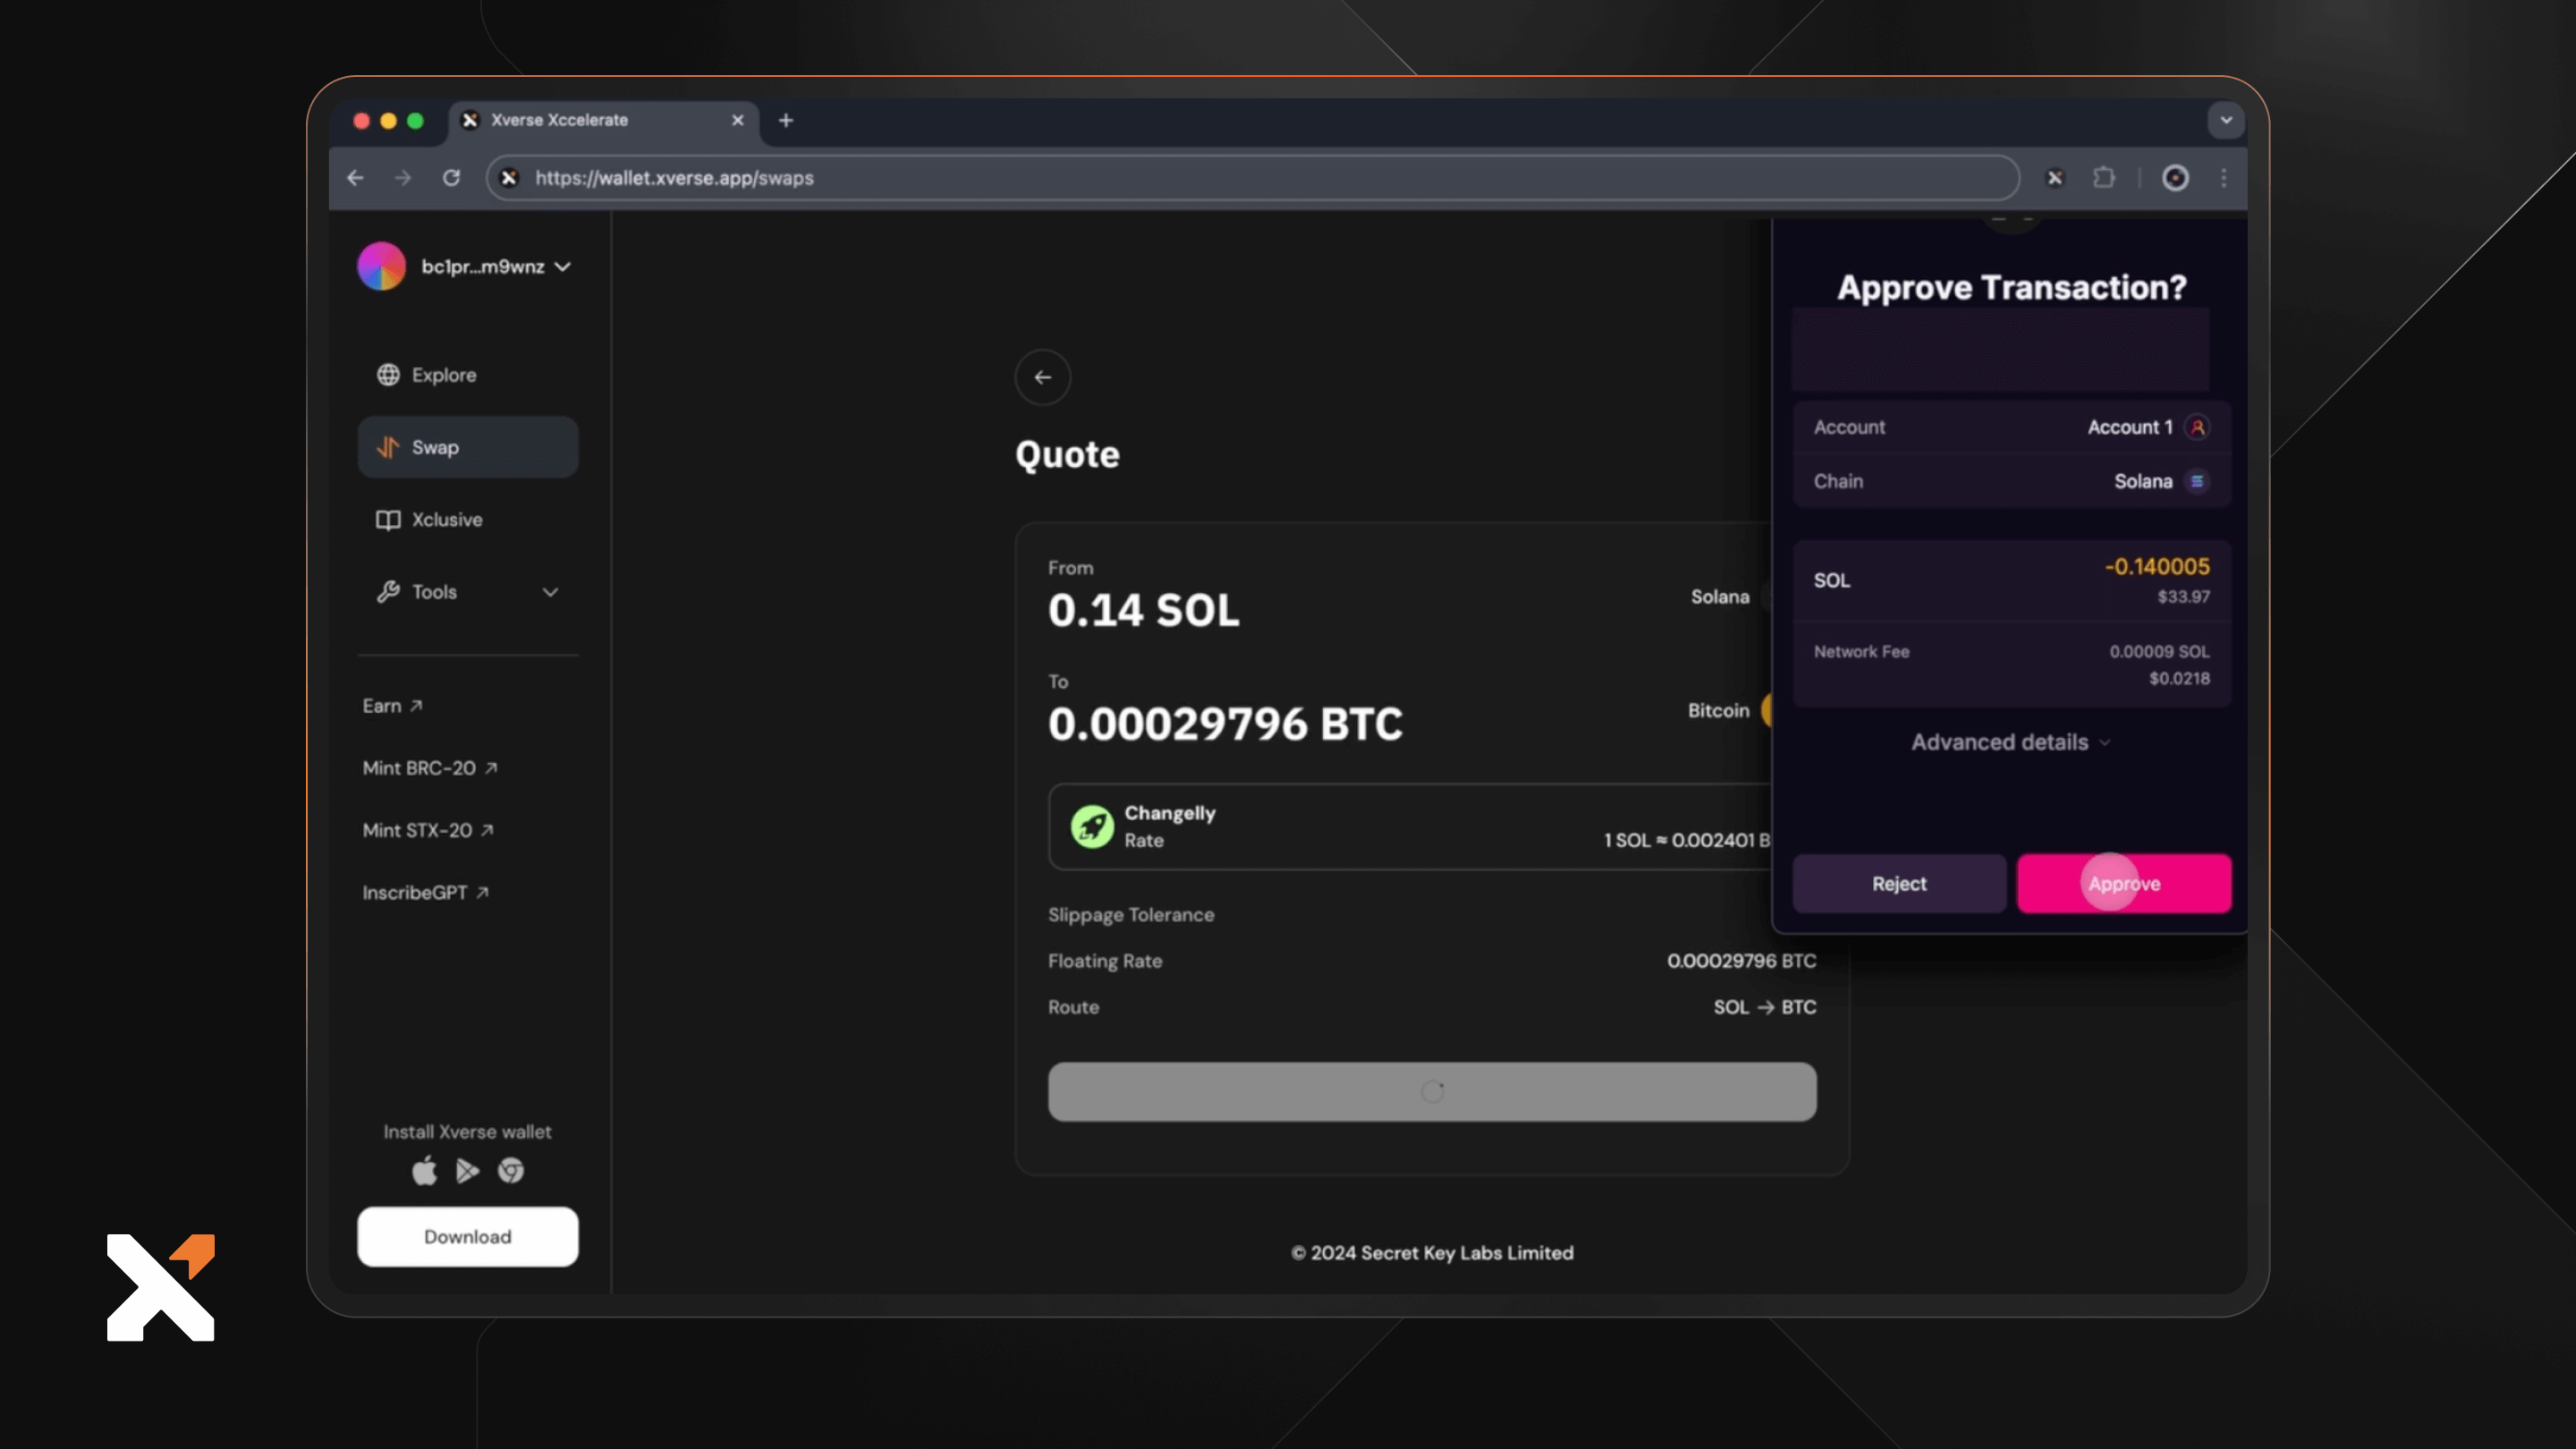The width and height of the screenshot is (2576, 1449).
Task: Click the browser forward arrow
Action: point(403,178)
